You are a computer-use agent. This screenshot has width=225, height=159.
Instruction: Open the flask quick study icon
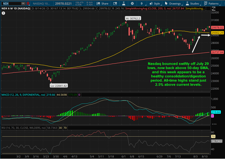click(x=124, y=4)
